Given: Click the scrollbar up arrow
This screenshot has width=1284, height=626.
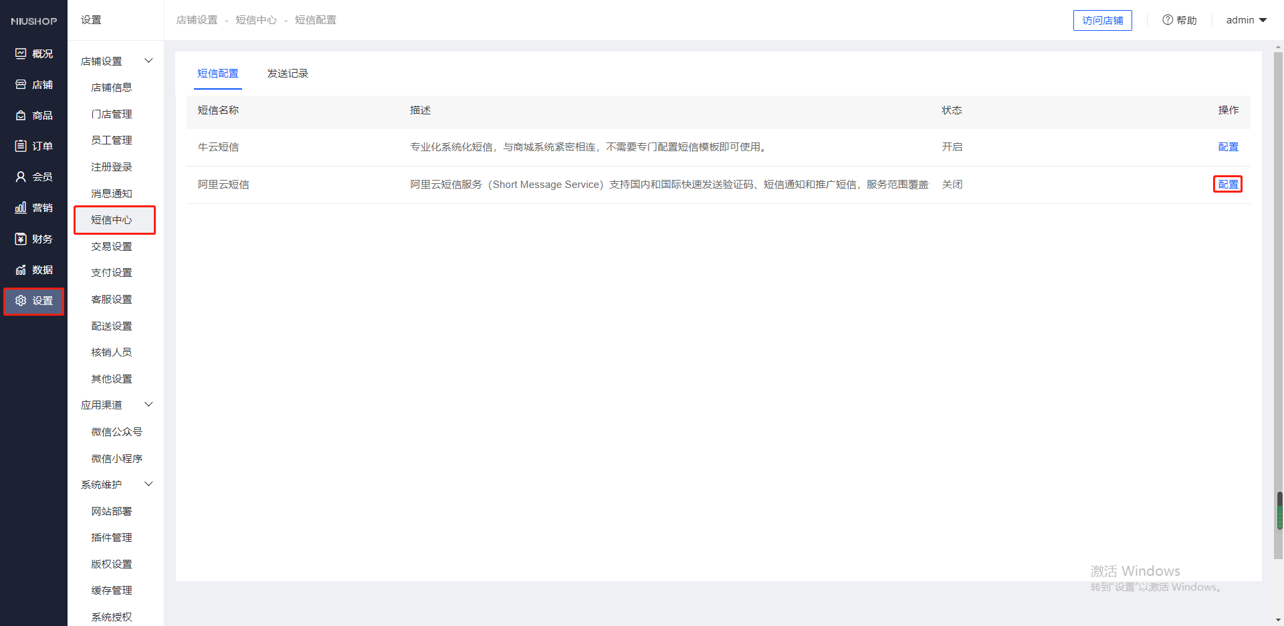Looking at the screenshot, I should 1279,47.
